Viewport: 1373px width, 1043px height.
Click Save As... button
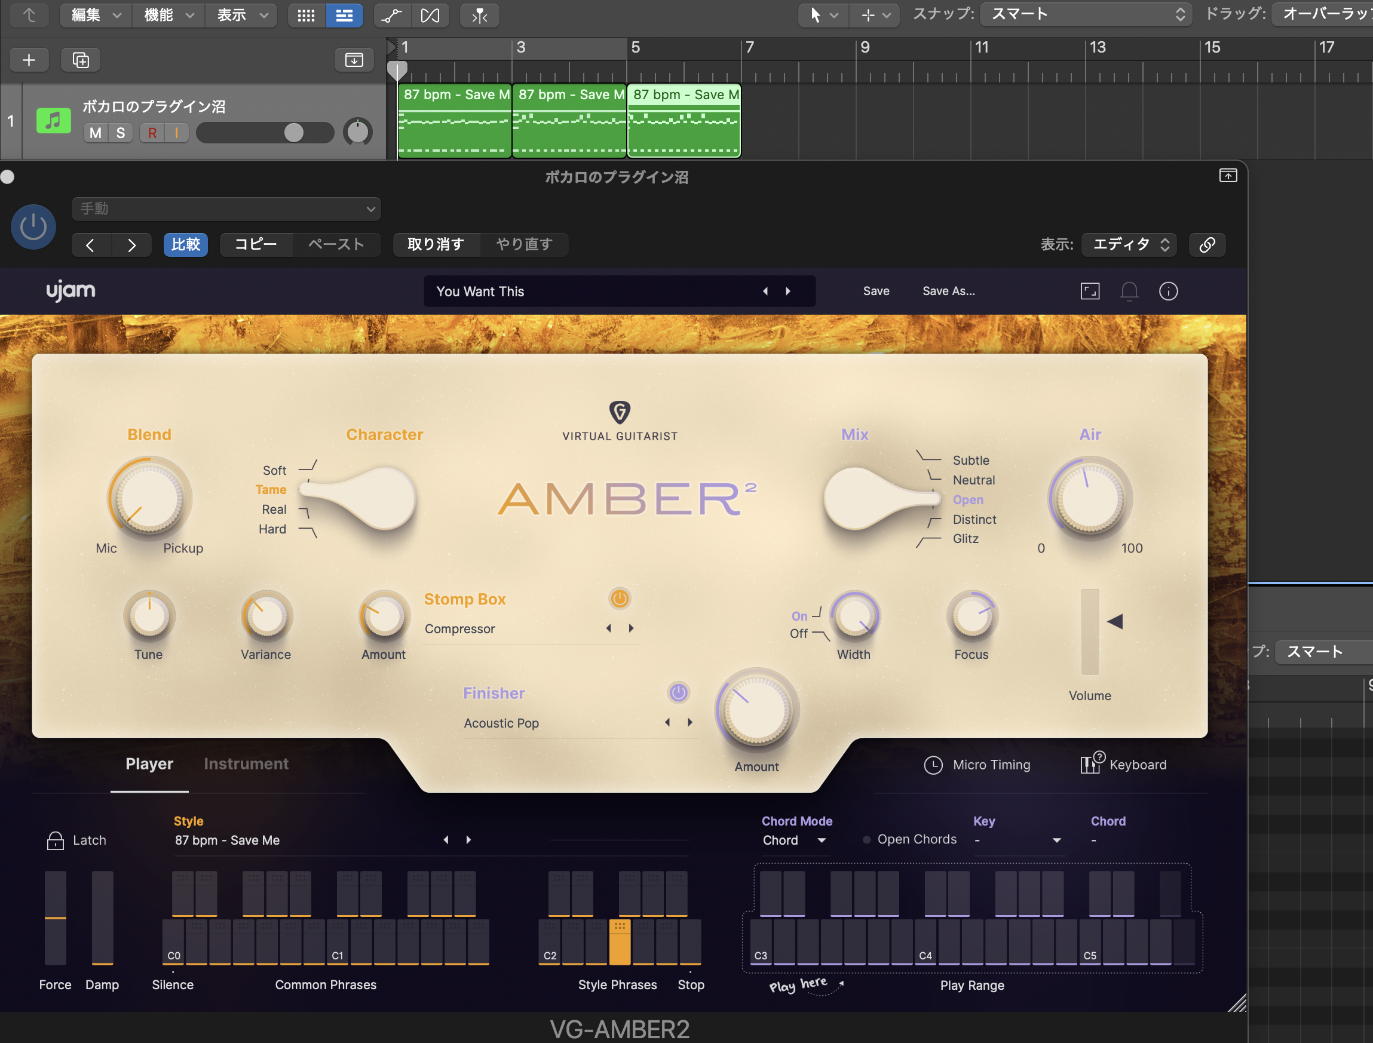pyautogui.click(x=948, y=291)
